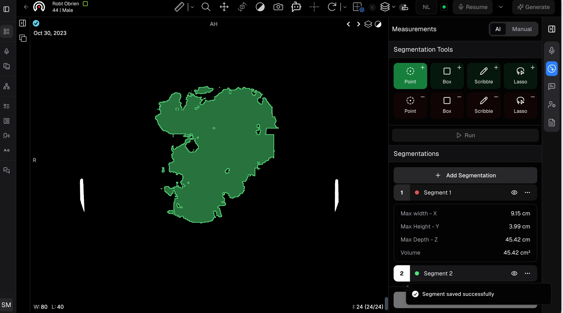Click Add Segmentation button
This screenshot has width=563, height=313.
tap(465, 175)
